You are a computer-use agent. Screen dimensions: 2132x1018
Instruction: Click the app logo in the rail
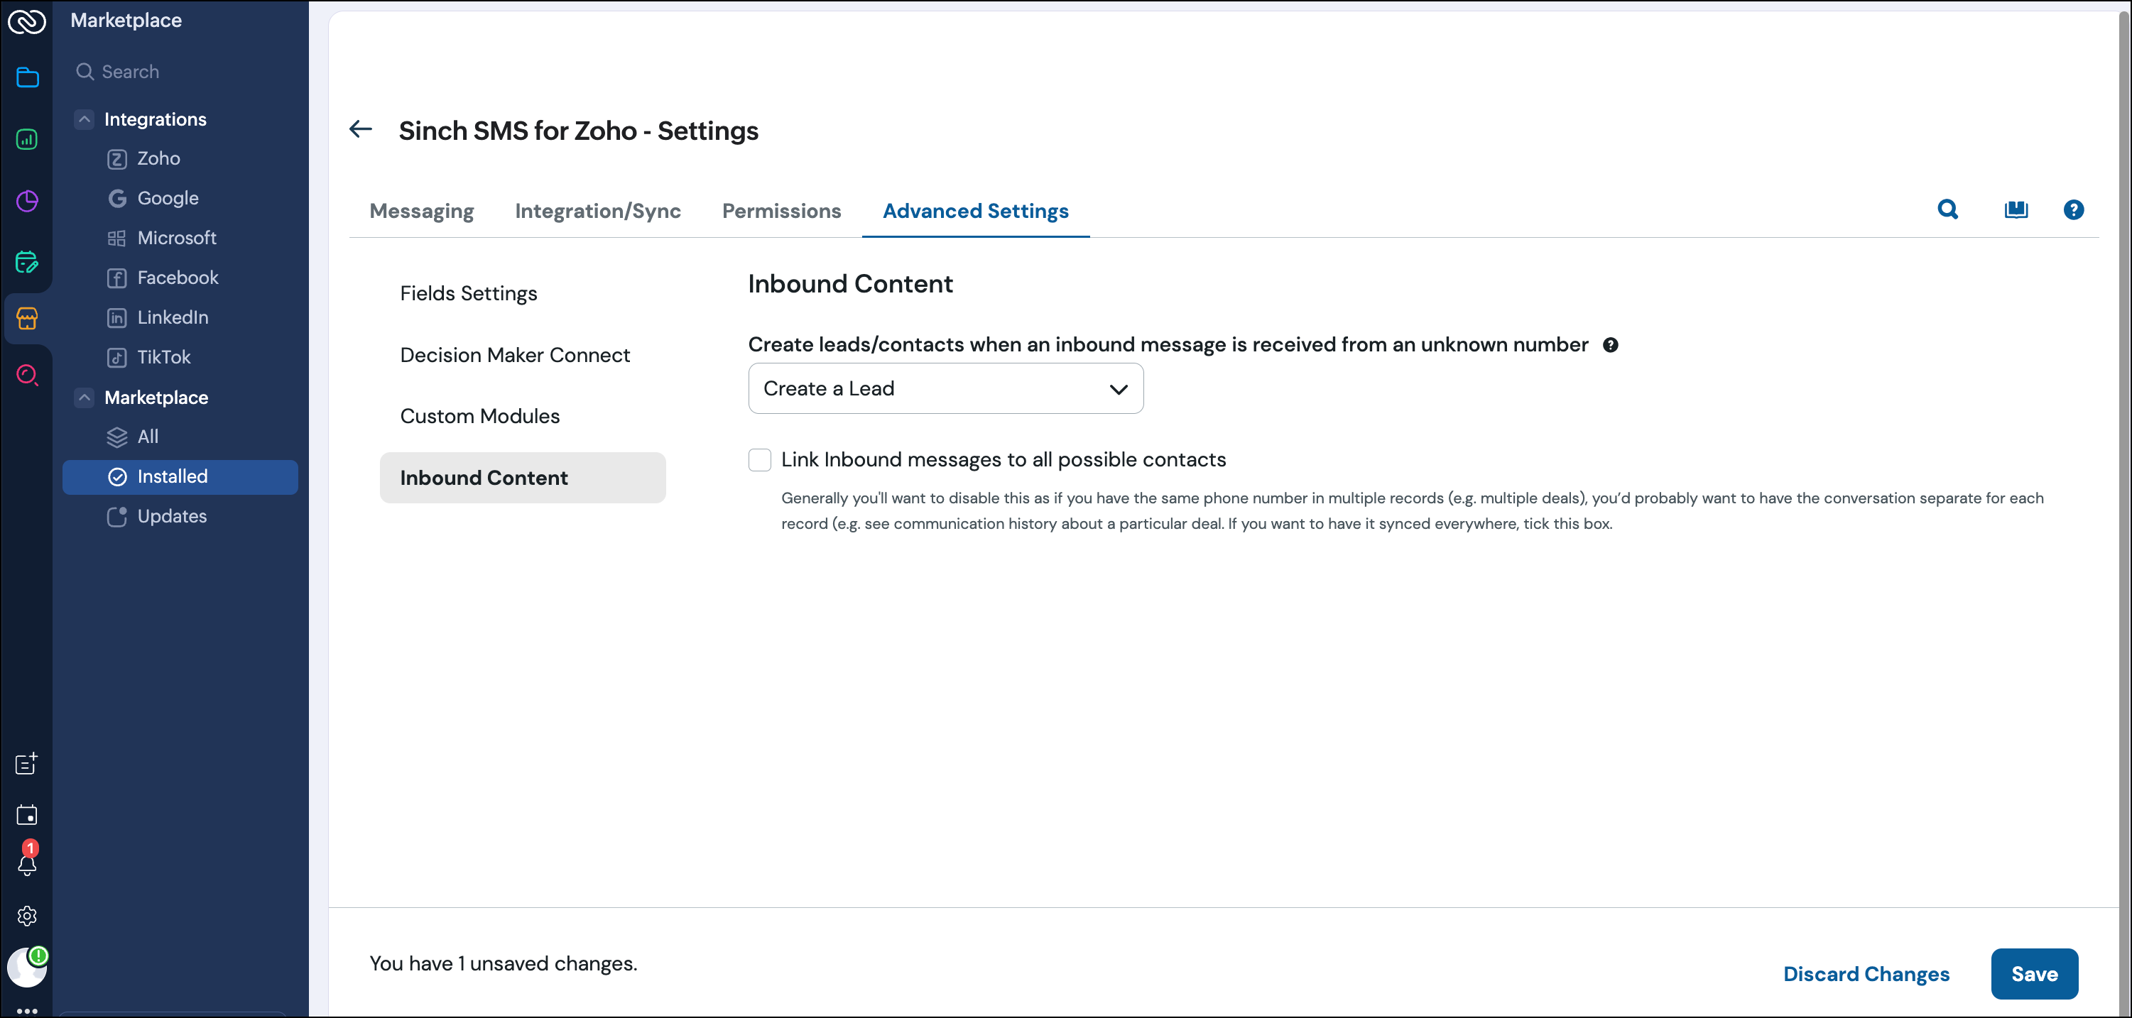[26, 21]
